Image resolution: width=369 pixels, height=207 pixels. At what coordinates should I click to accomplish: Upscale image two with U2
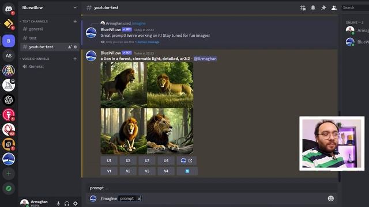point(128,160)
